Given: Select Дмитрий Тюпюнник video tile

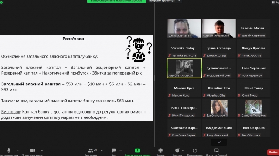Looking at the screenshot, I should (x=254, y=108).
